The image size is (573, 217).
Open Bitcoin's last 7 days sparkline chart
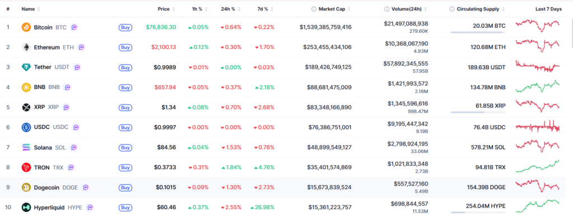click(x=538, y=26)
